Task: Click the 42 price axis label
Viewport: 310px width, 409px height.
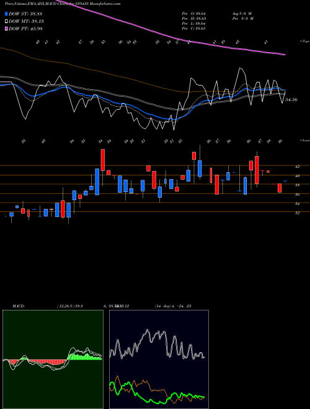Action: point(297,167)
